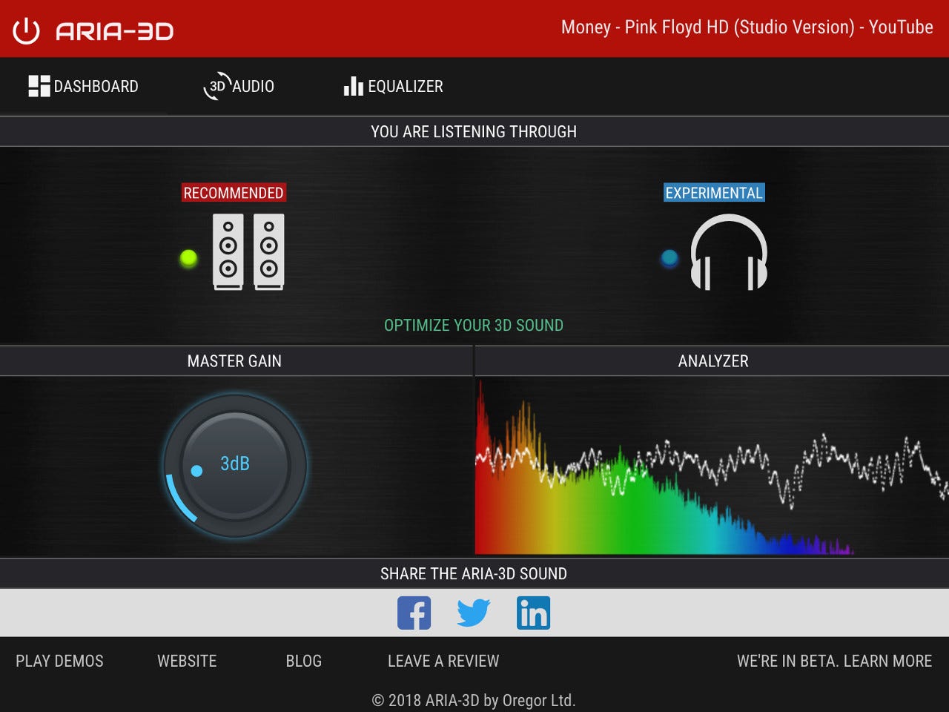Click the 2018 ARIA-3D copyright text

click(x=474, y=700)
